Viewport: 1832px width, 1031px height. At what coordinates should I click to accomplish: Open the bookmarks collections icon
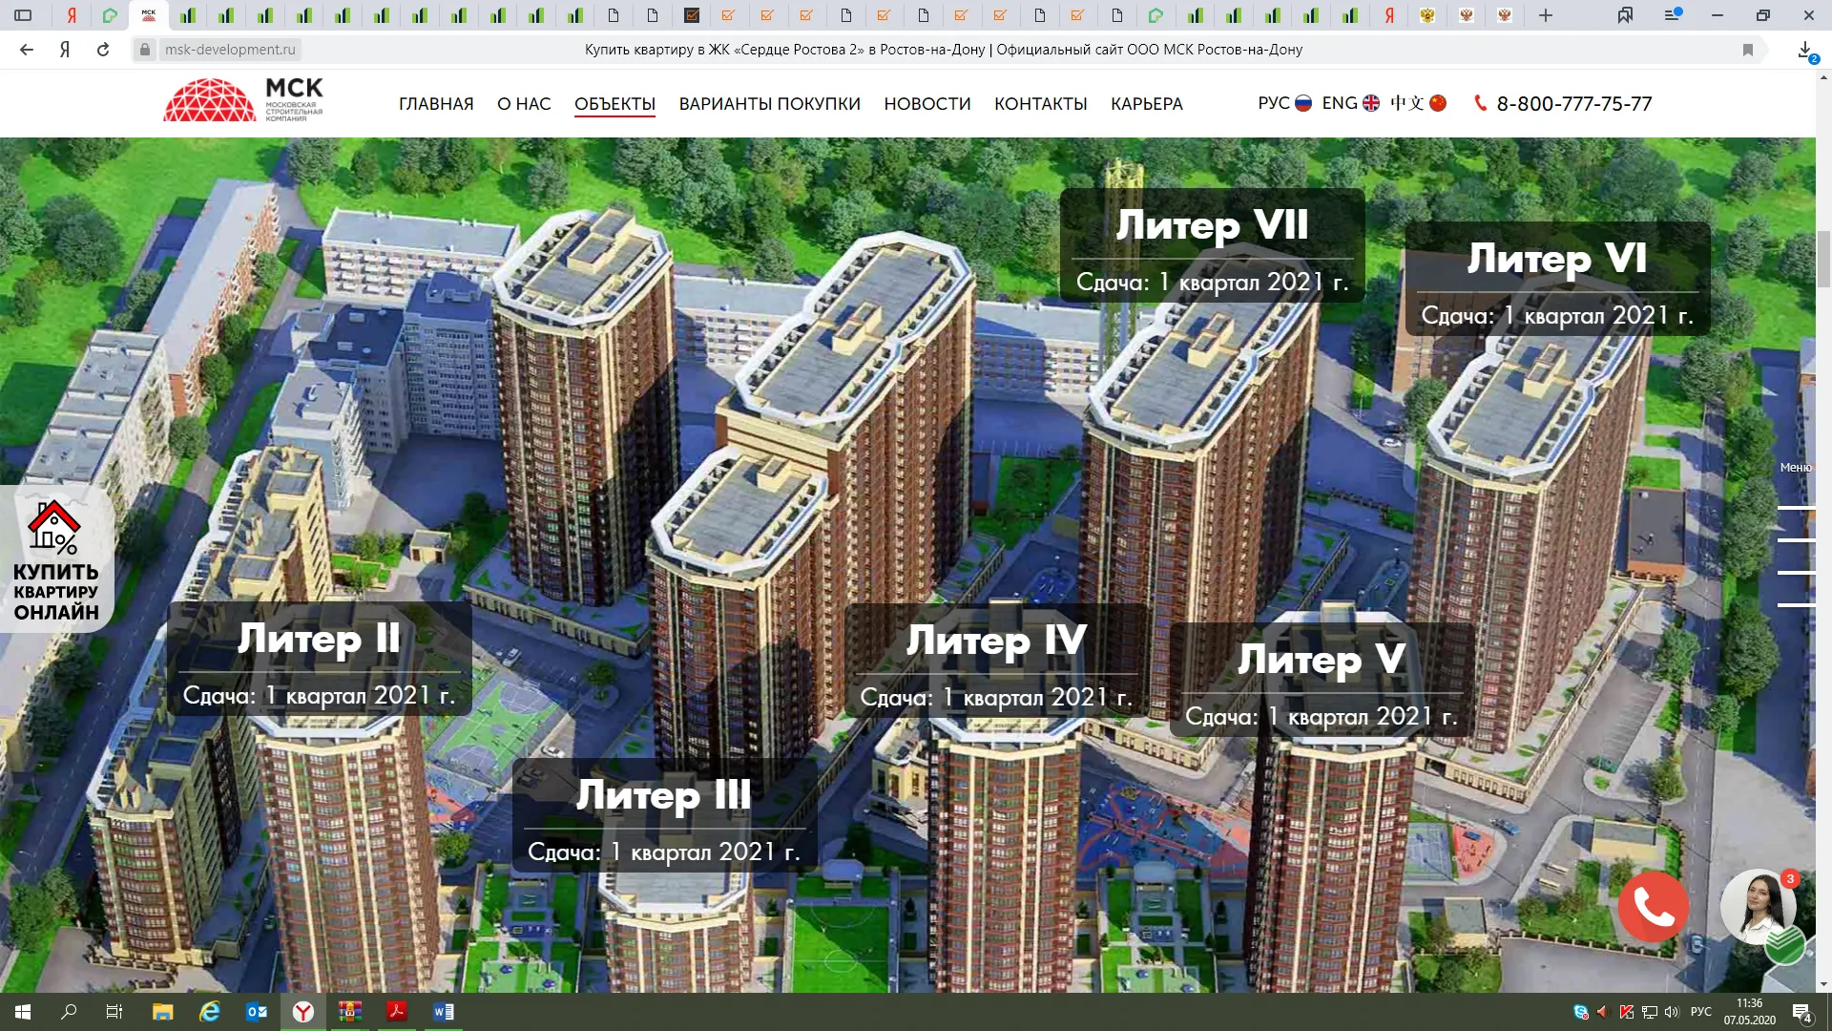pyautogui.click(x=1625, y=15)
